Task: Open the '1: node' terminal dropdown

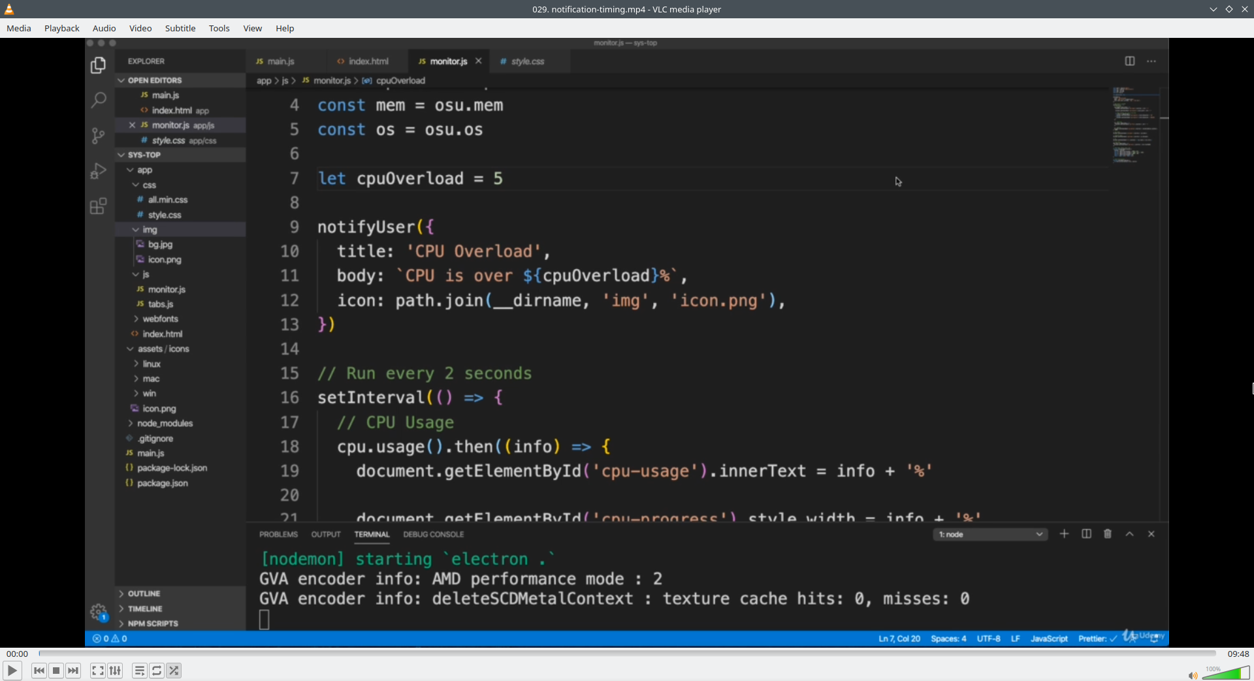Action: 990,534
